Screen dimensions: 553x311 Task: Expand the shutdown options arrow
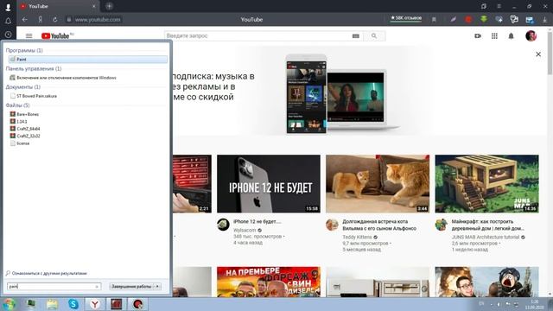(157, 286)
